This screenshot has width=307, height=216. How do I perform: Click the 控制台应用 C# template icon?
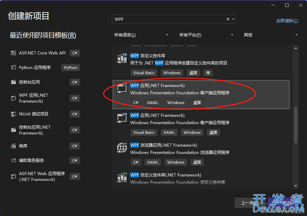[13, 82]
